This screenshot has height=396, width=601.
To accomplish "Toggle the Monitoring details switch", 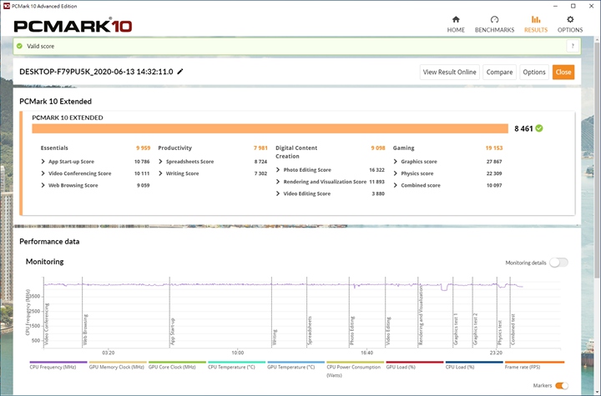I will coord(558,263).
